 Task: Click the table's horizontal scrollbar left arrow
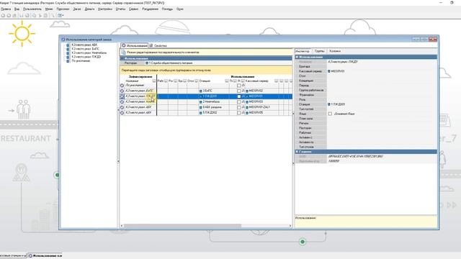(122, 226)
